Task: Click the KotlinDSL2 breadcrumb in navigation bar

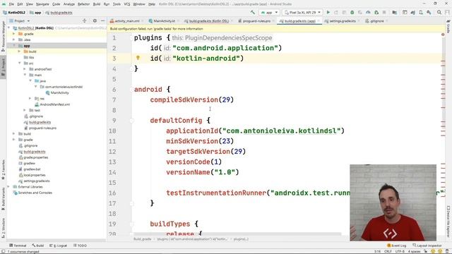Action: (16, 13)
